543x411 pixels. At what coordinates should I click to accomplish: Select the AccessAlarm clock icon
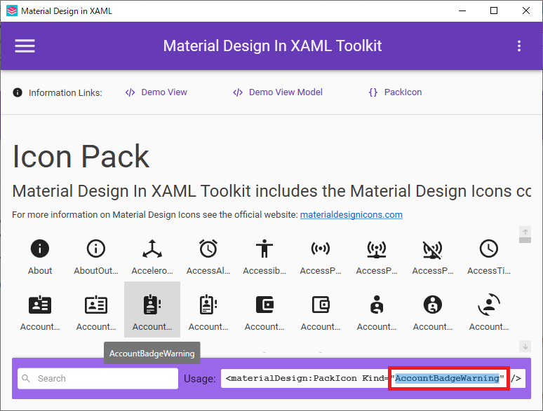(x=208, y=249)
